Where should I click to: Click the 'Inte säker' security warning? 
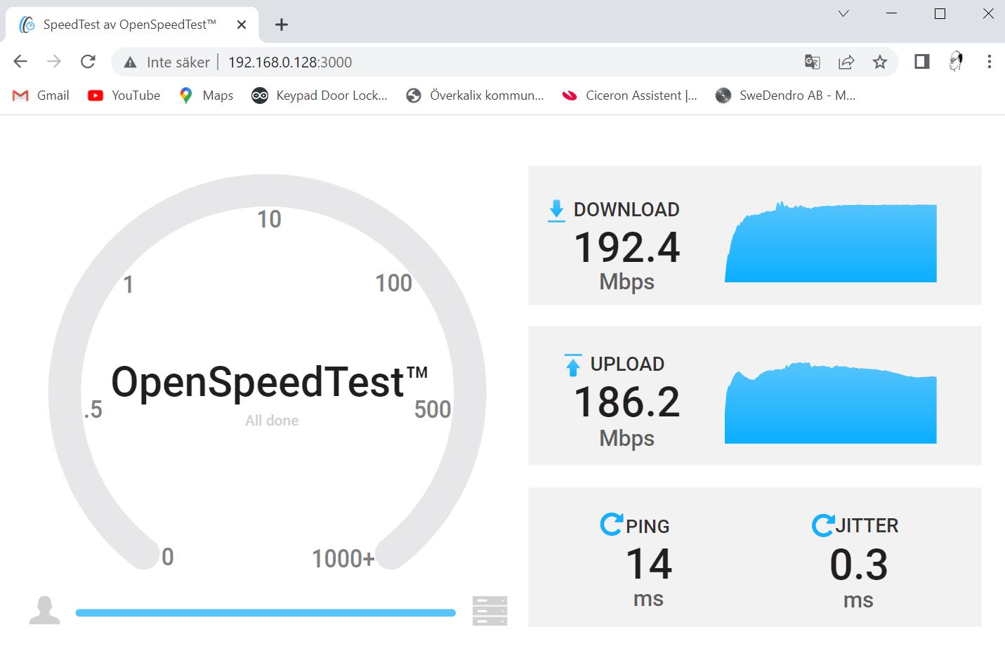[168, 62]
